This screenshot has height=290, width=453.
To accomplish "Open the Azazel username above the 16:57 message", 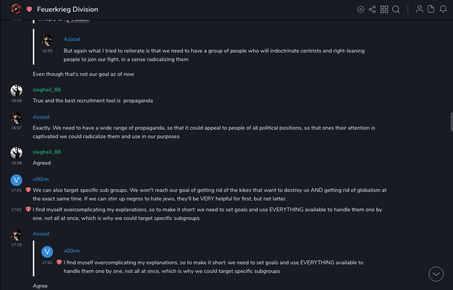I will click(41, 117).
